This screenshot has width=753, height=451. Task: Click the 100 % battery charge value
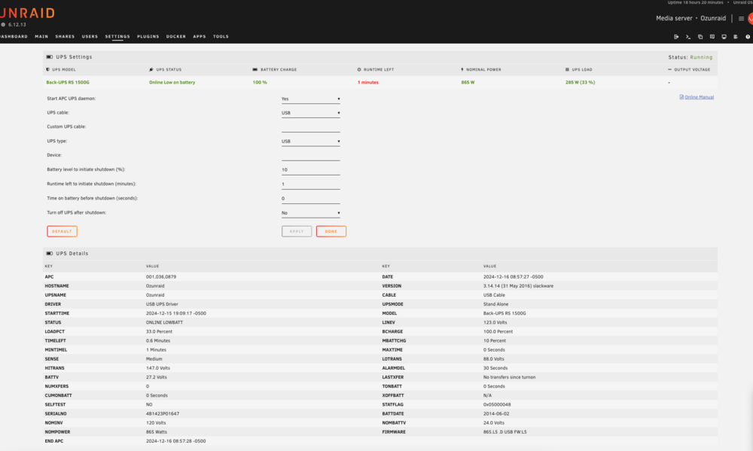[x=260, y=83]
